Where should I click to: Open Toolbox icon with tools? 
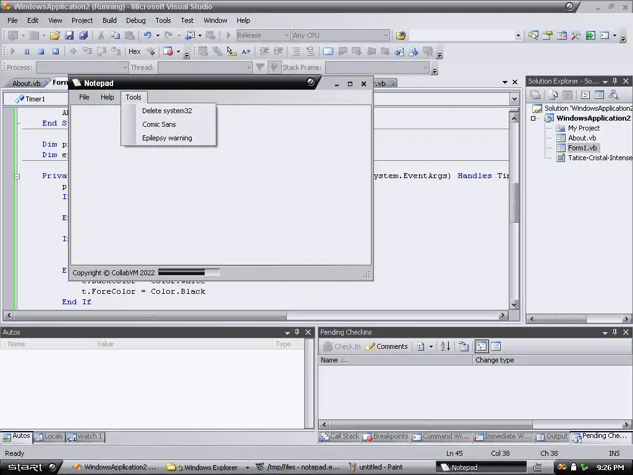[x=576, y=35]
